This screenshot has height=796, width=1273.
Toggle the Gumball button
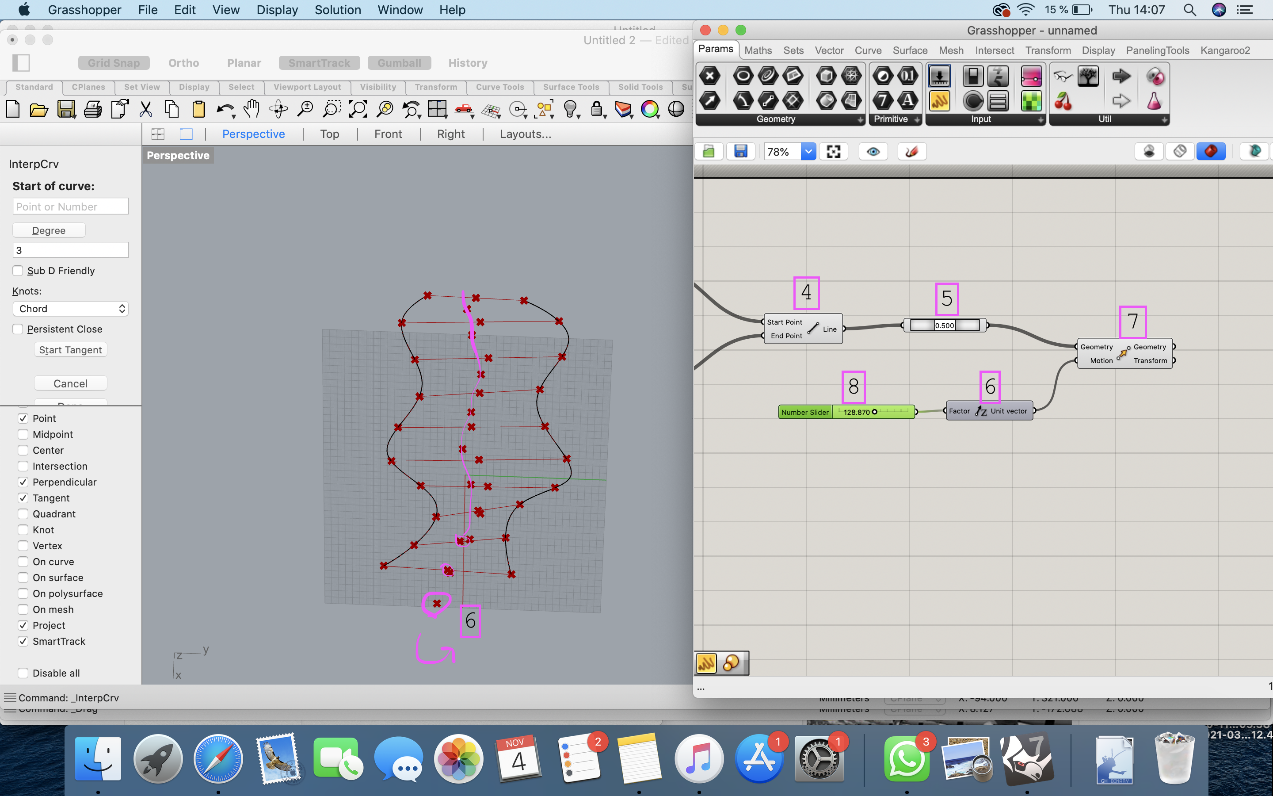(x=399, y=63)
